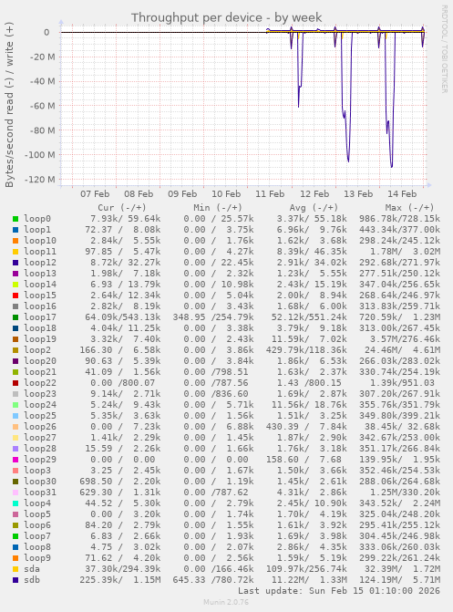Viewport: 453px width, 612px height.
Task: Click the loop17 dark green legend swatch
Action: point(15,317)
